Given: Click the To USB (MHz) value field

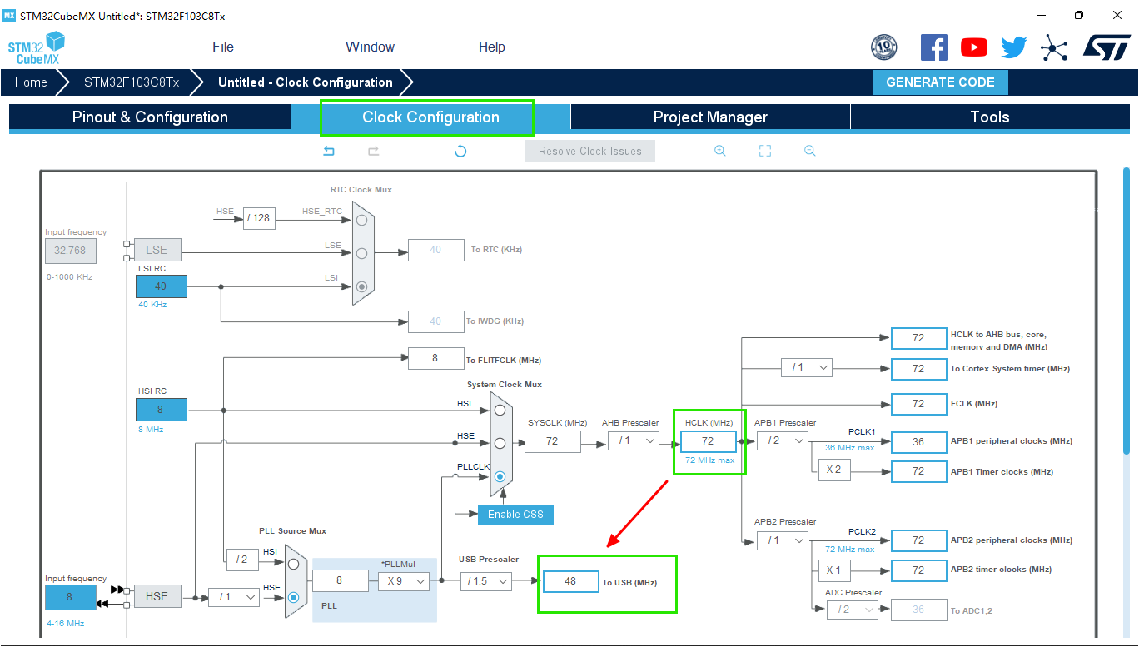Looking at the screenshot, I should (x=570, y=581).
